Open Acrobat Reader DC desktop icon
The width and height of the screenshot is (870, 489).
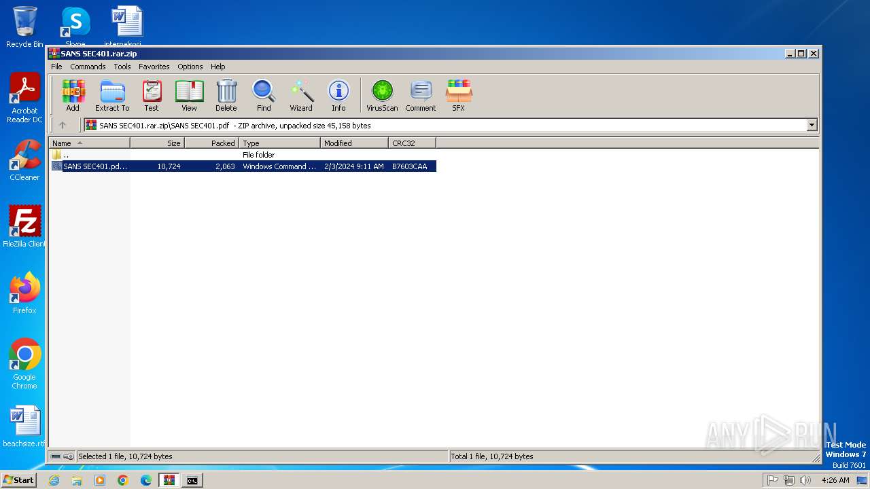point(24,98)
